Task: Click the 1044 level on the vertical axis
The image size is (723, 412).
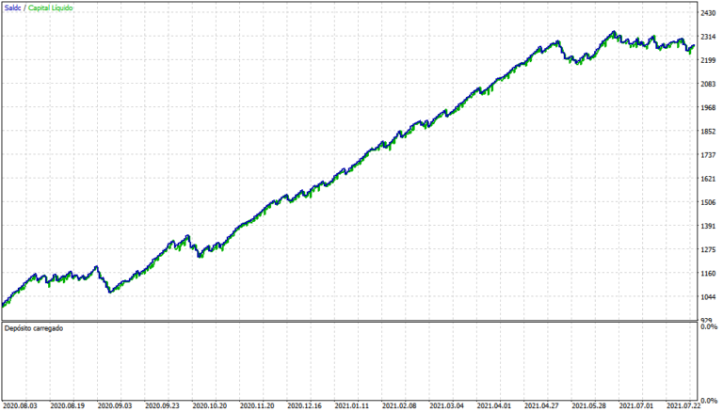Action: click(708, 297)
